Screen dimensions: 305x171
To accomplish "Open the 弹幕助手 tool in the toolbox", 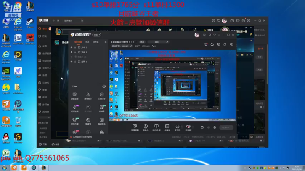I will [x=75, y=96].
